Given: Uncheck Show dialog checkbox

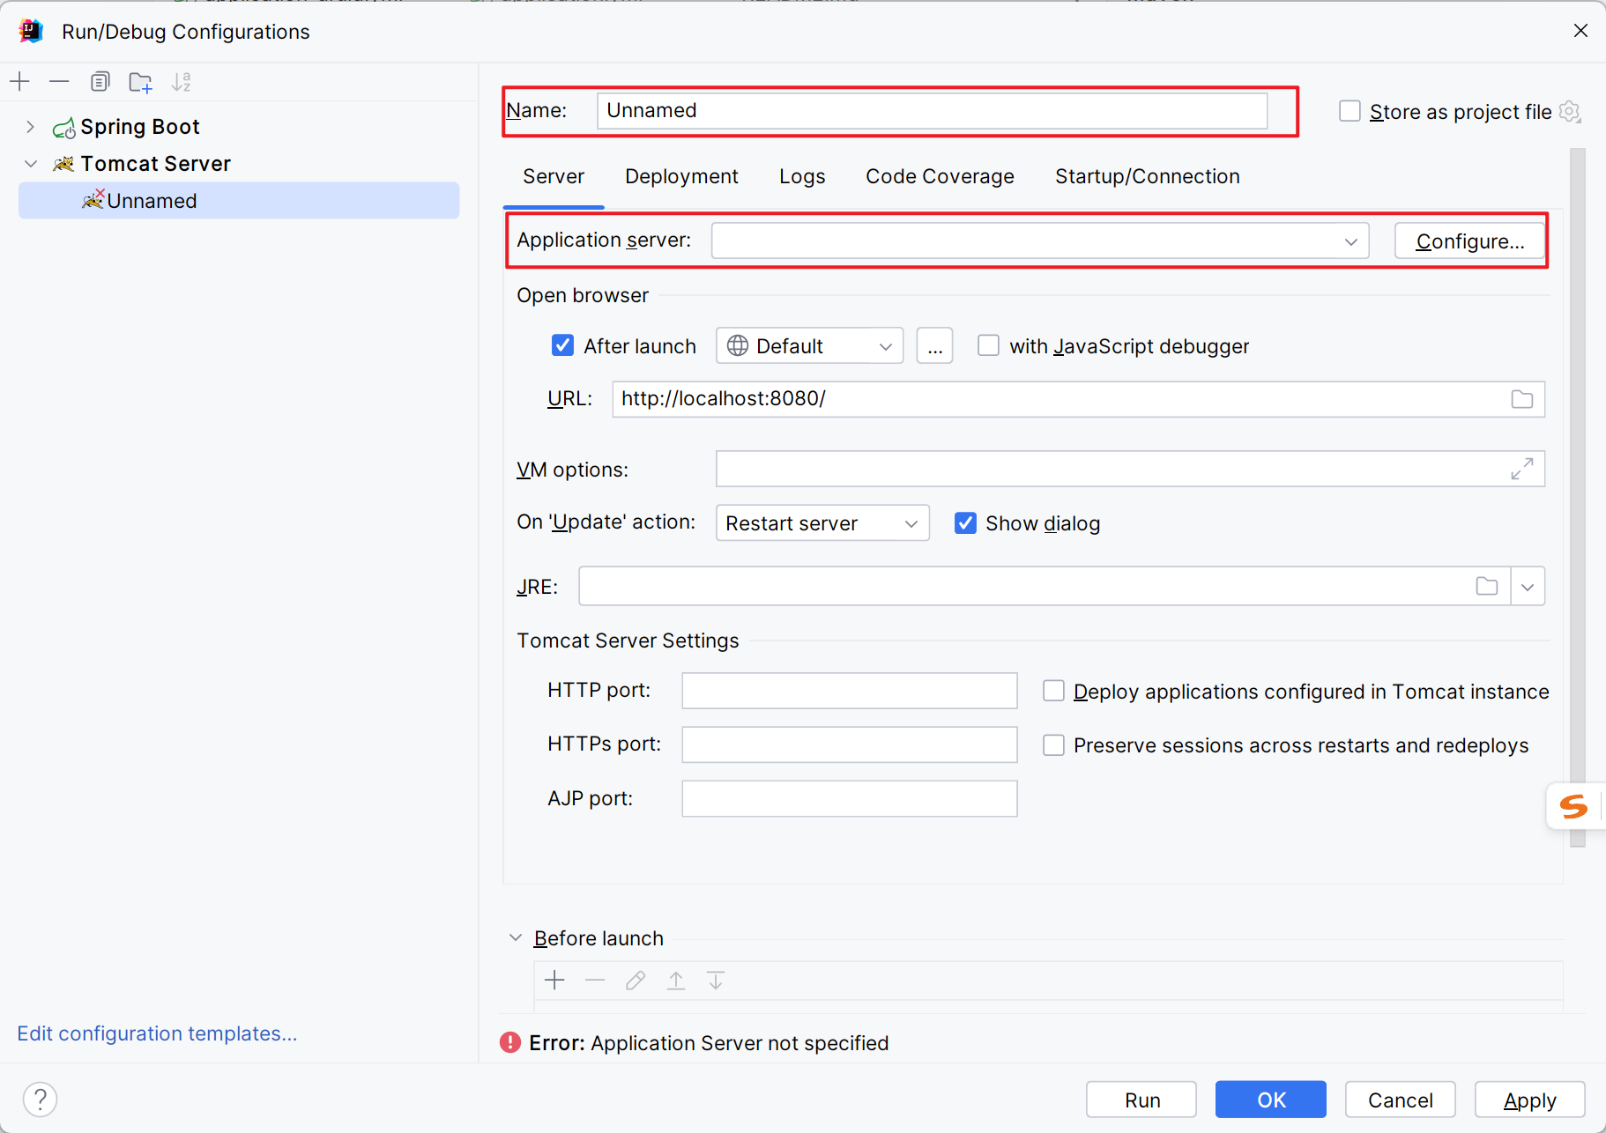Looking at the screenshot, I should click(x=965, y=523).
